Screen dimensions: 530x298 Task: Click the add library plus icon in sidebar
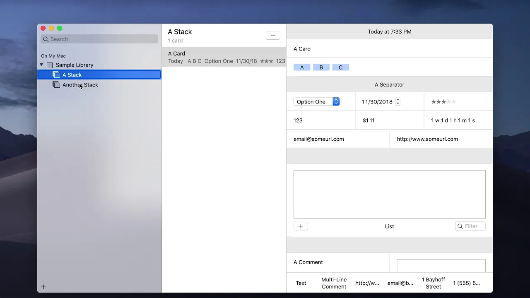(43, 287)
